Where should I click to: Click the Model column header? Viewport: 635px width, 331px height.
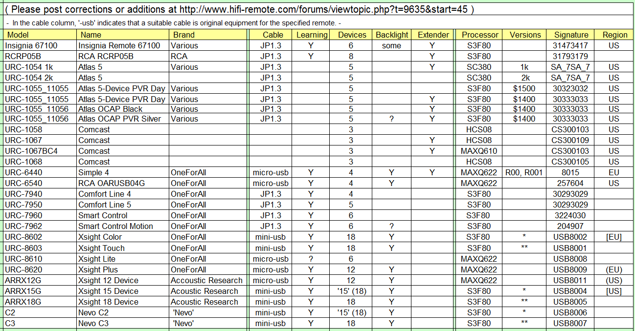tap(18, 35)
